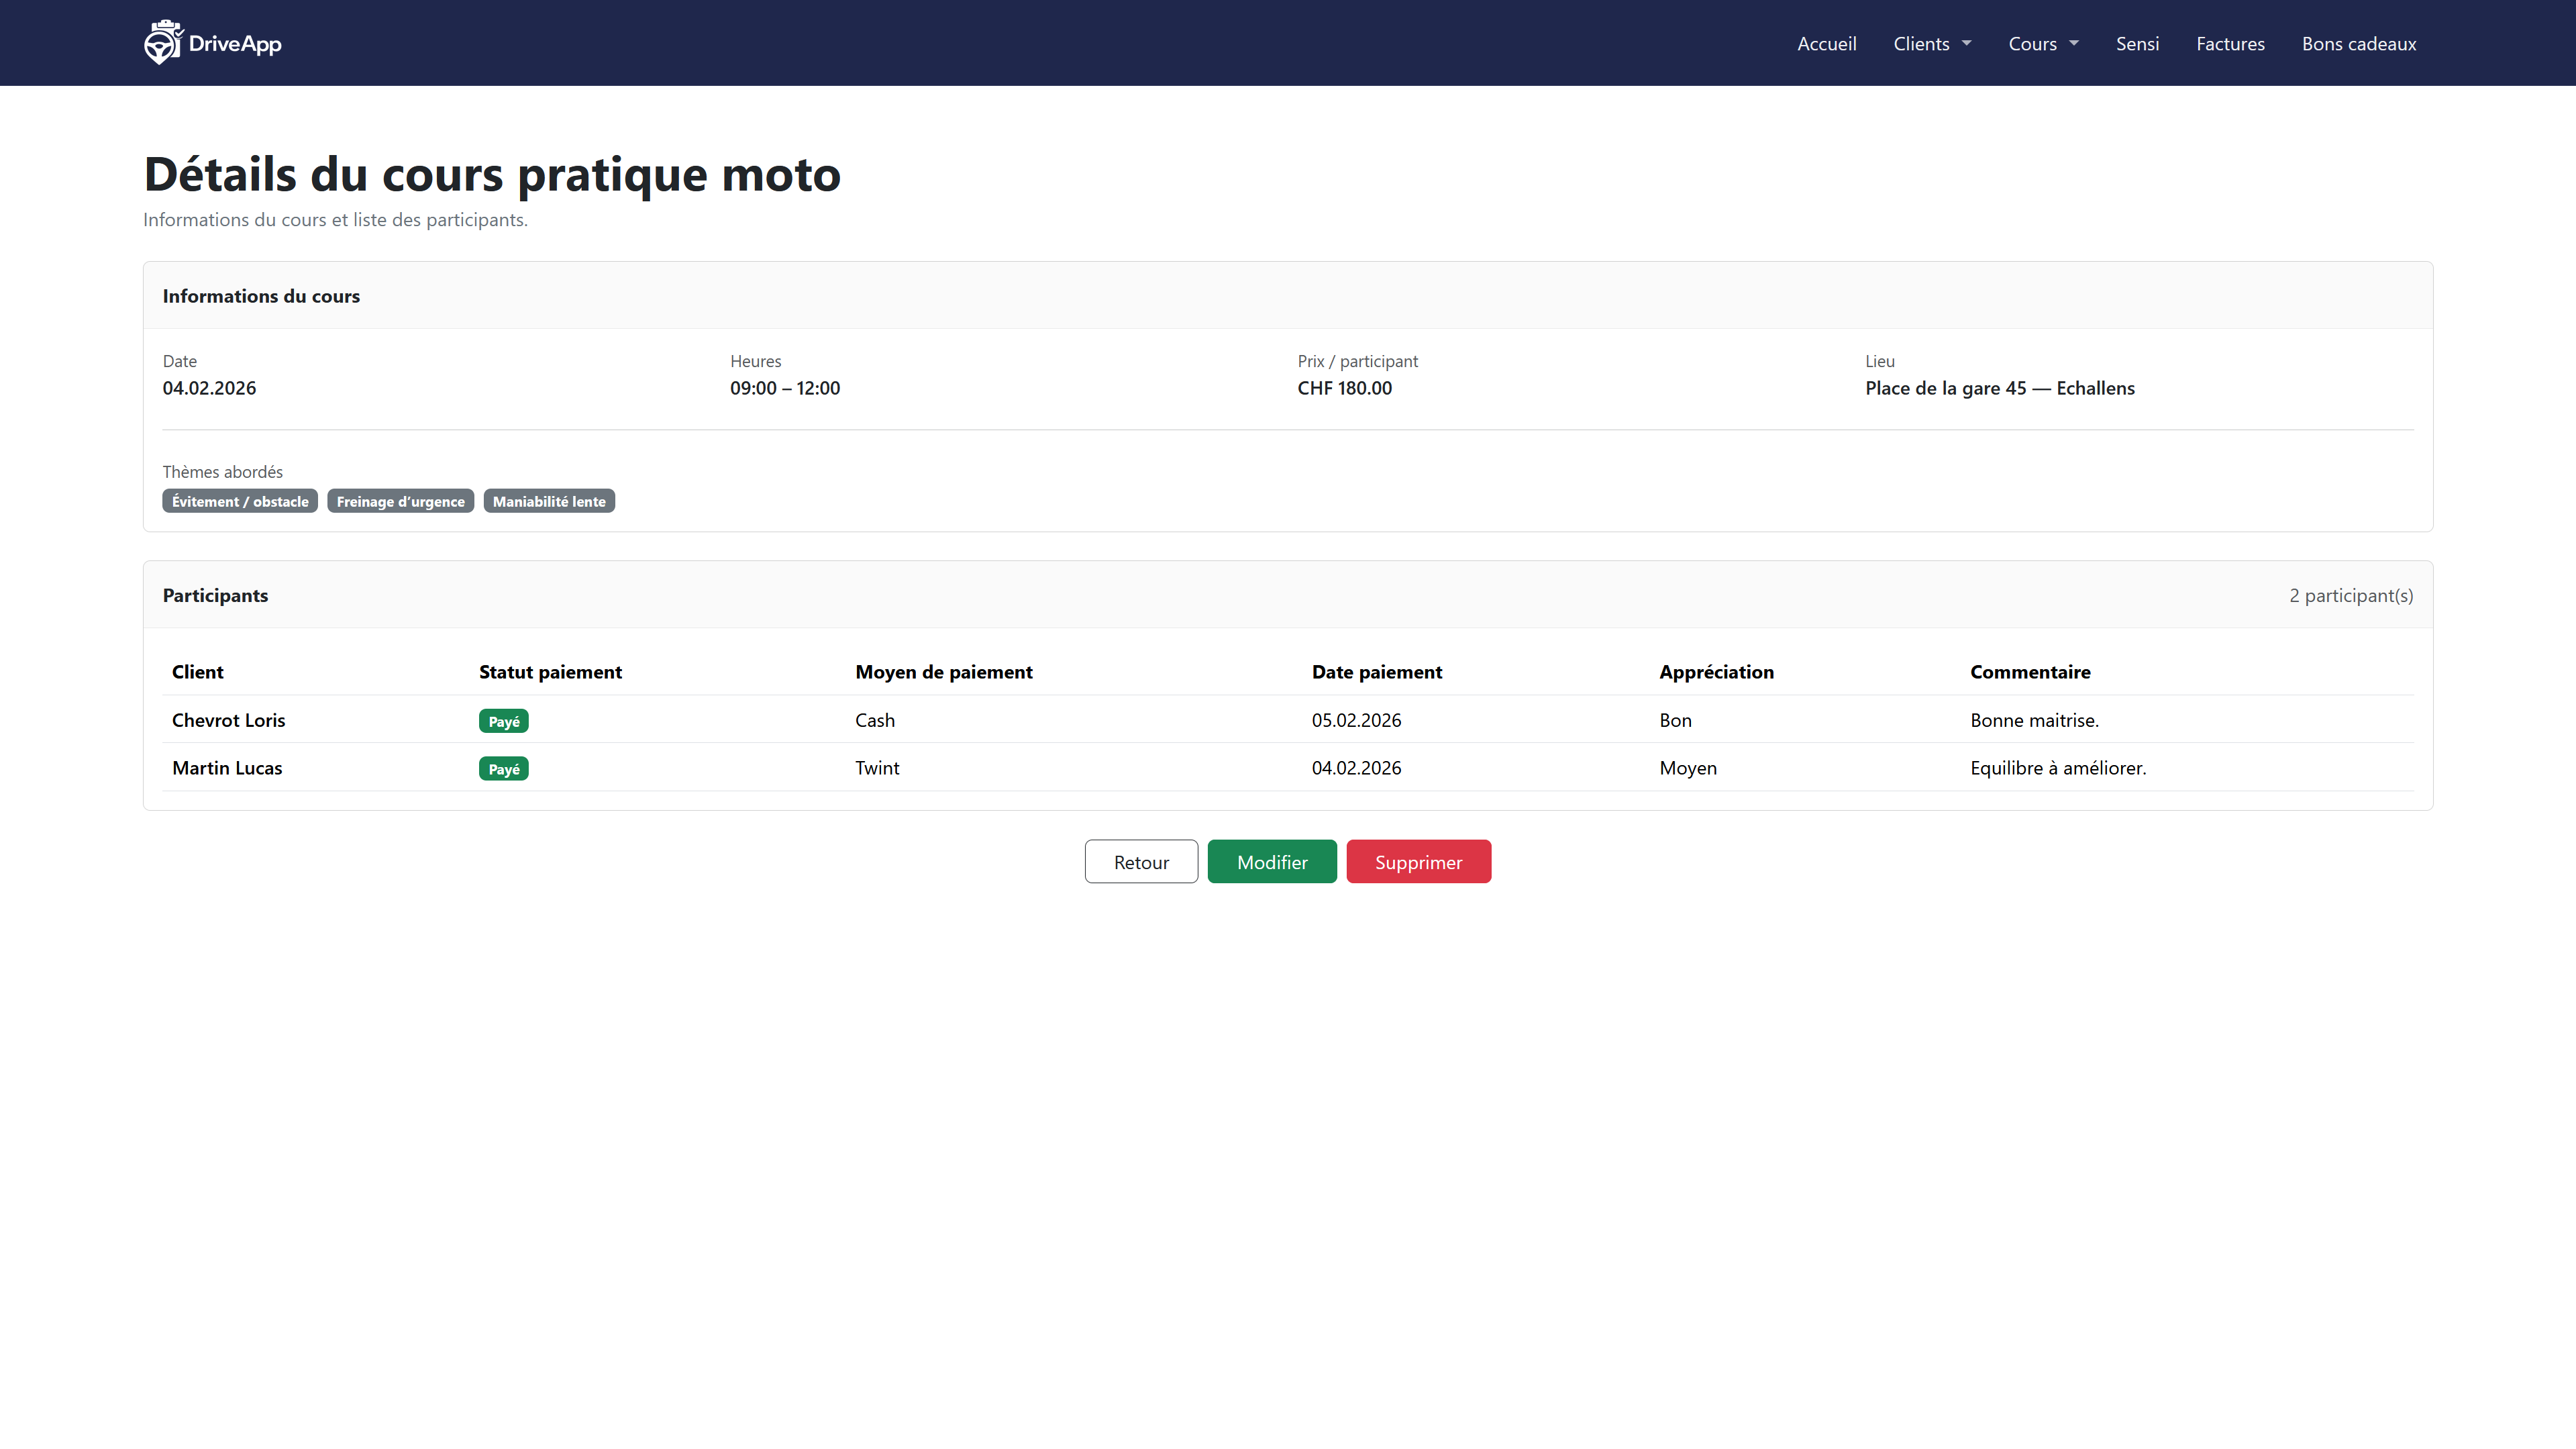This screenshot has height=1449, width=2576.
Task: Click the Payé badge for Martin Lucas
Action: [503, 769]
